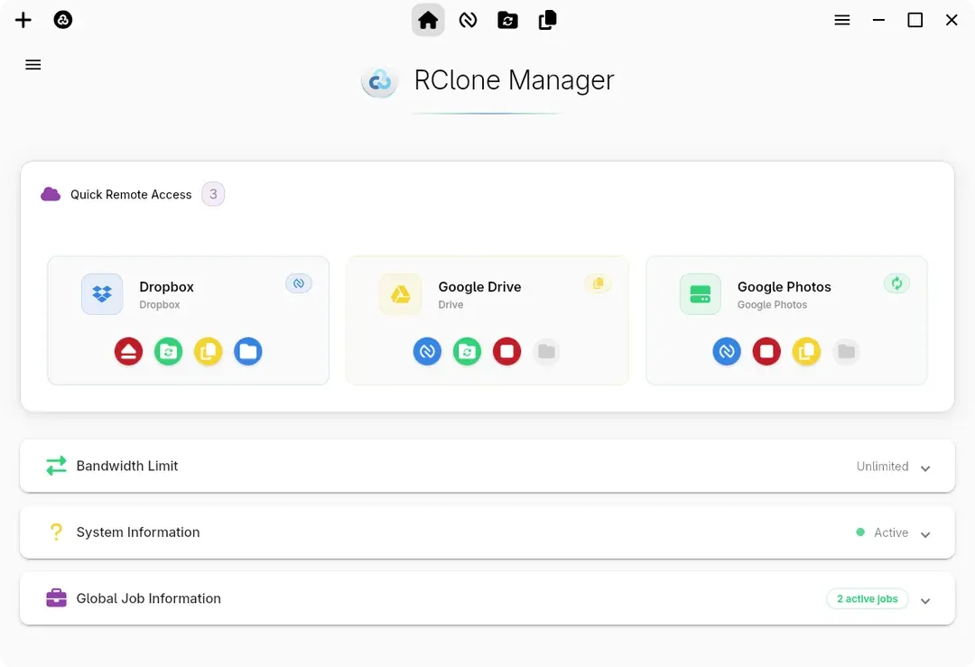
Task: Start copy on Dropbox yellow button
Action: click(209, 351)
